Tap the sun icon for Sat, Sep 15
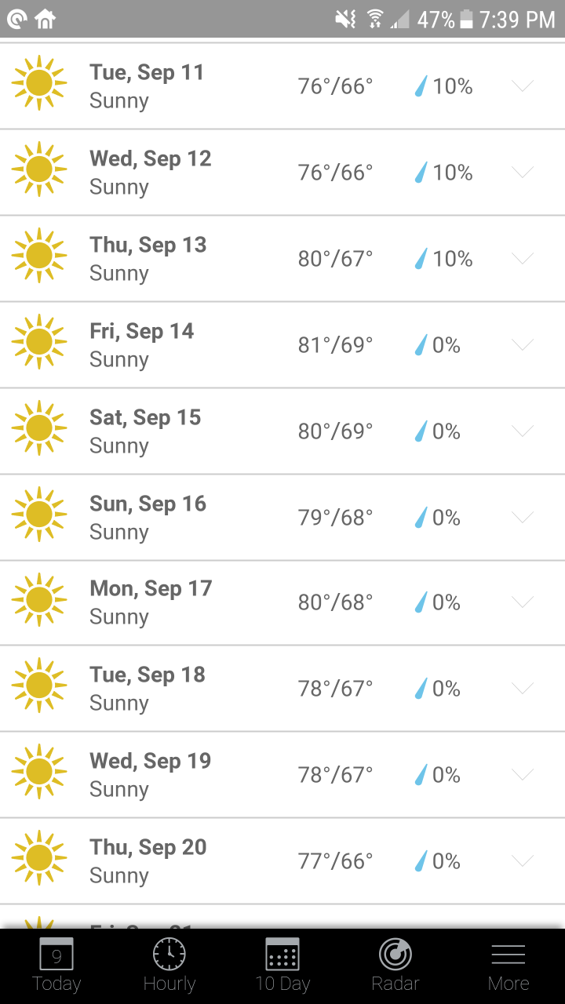 point(39,427)
